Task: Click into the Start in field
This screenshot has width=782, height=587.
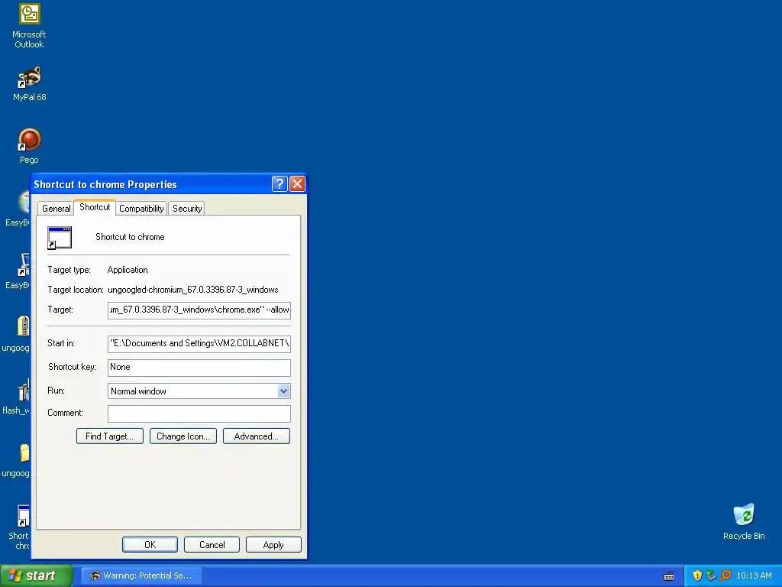Action: [x=199, y=343]
